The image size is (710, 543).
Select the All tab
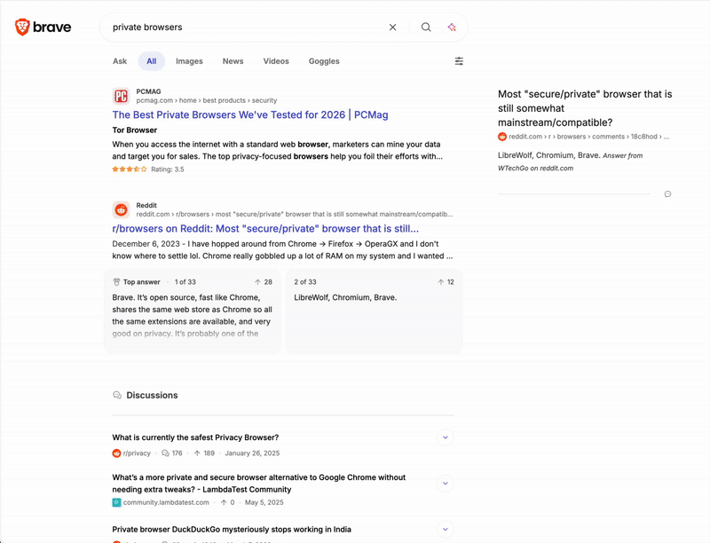click(x=151, y=61)
